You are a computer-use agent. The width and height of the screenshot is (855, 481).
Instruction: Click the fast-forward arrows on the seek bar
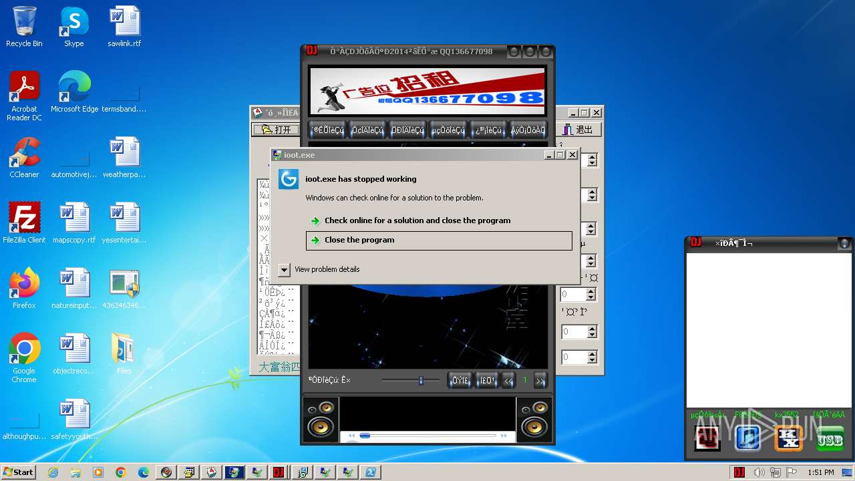[x=504, y=436]
